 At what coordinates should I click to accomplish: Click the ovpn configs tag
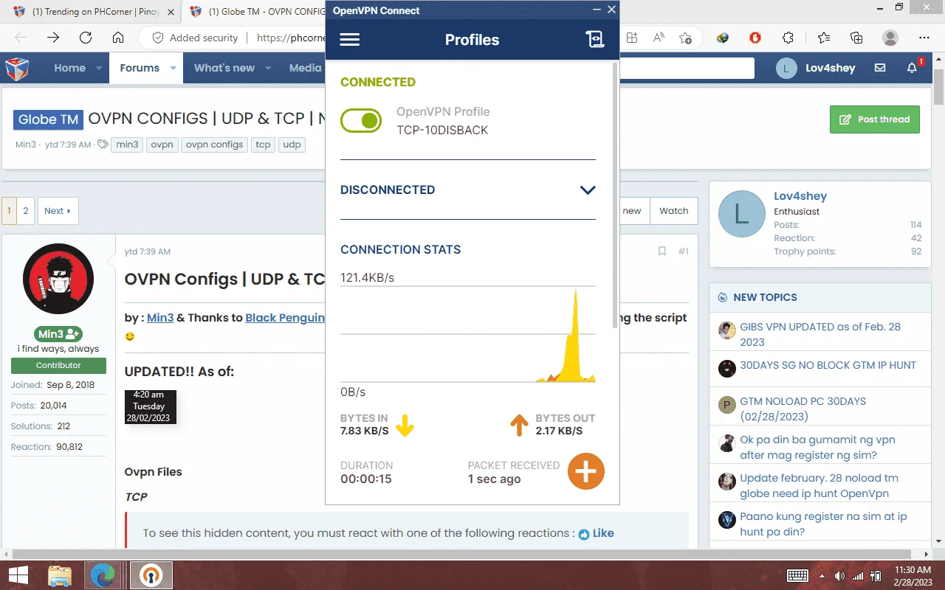(214, 145)
